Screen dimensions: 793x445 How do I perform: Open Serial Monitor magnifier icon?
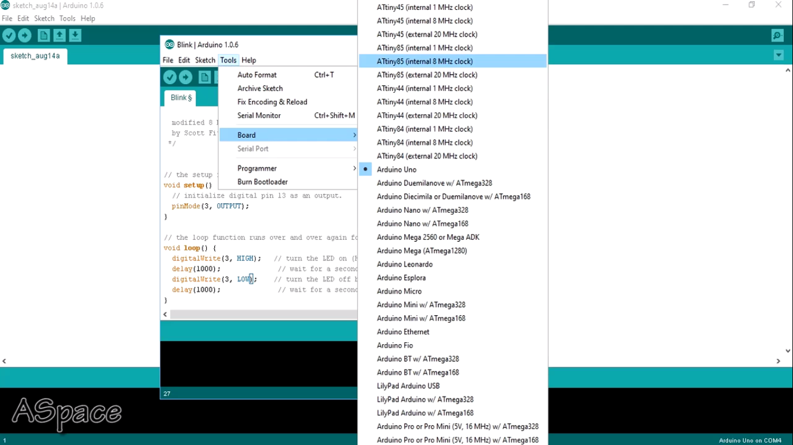click(778, 35)
